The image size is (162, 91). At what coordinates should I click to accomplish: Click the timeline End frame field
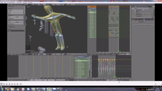[x=43, y=80]
